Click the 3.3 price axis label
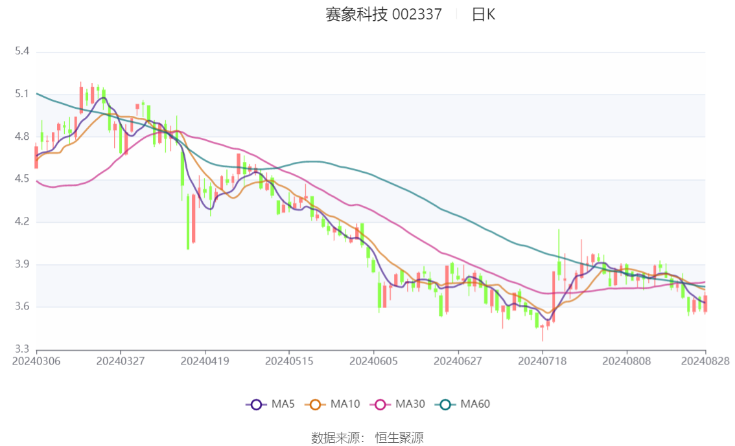 pyautogui.click(x=22, y=349)
